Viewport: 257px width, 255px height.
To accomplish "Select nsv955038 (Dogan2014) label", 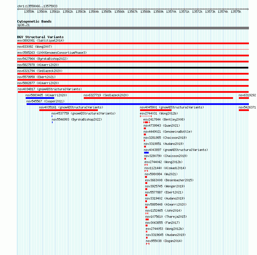I will (x=164, y=241).
